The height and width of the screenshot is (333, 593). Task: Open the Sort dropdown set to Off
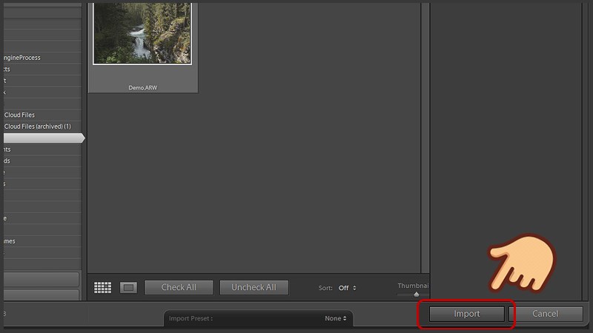[x=347, y=288]
